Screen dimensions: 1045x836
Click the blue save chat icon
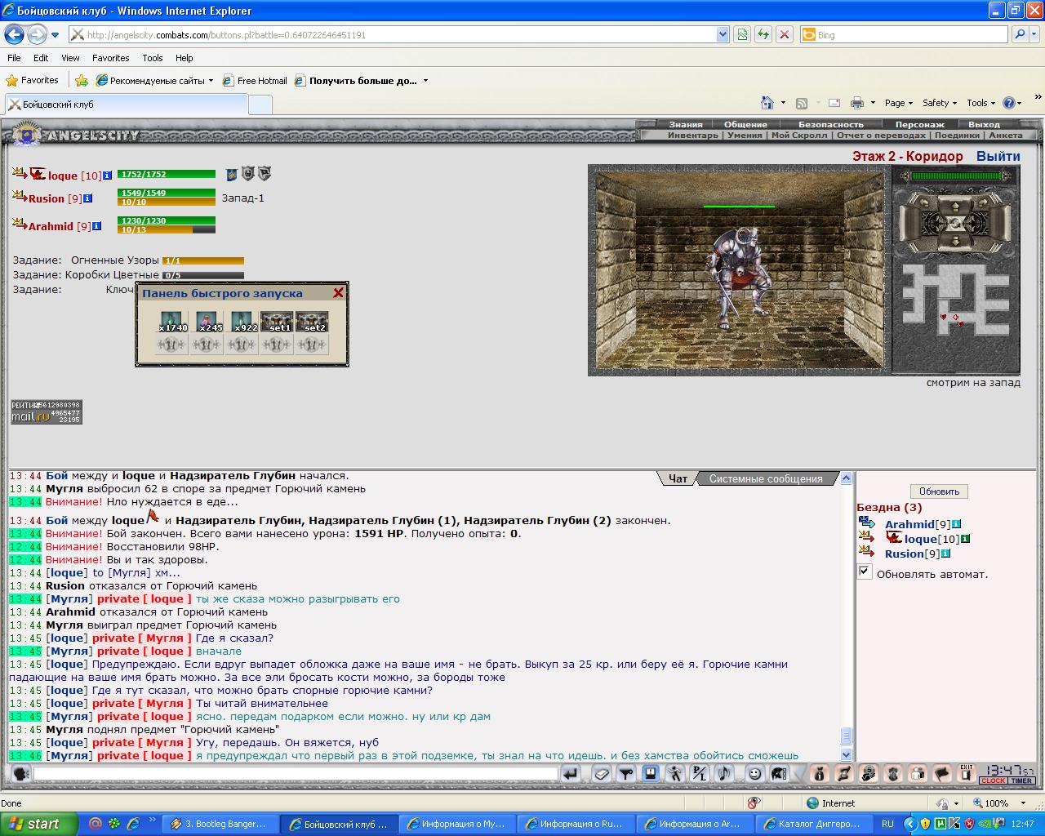[x=651, y=773]
